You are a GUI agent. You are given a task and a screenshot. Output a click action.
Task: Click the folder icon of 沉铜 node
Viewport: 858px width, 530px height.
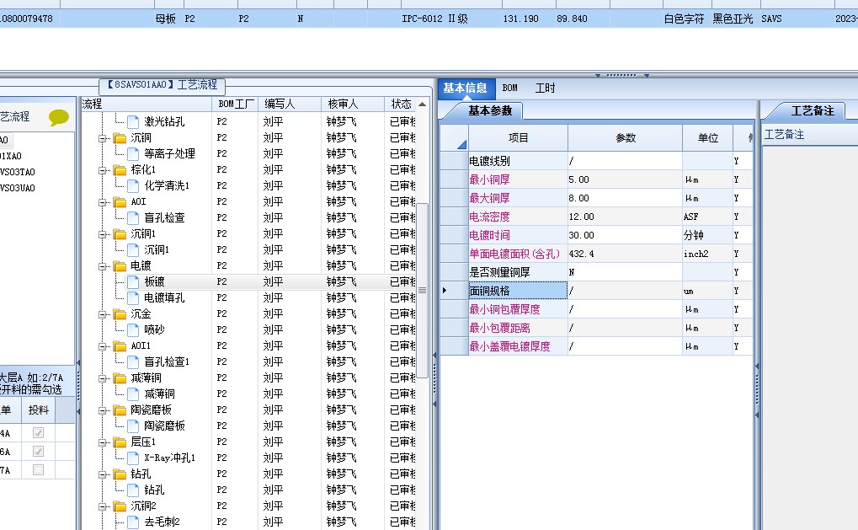[x=120, y=138]
